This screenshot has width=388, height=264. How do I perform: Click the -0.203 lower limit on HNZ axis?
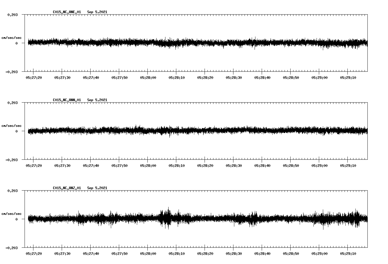[x=11, y=248]
